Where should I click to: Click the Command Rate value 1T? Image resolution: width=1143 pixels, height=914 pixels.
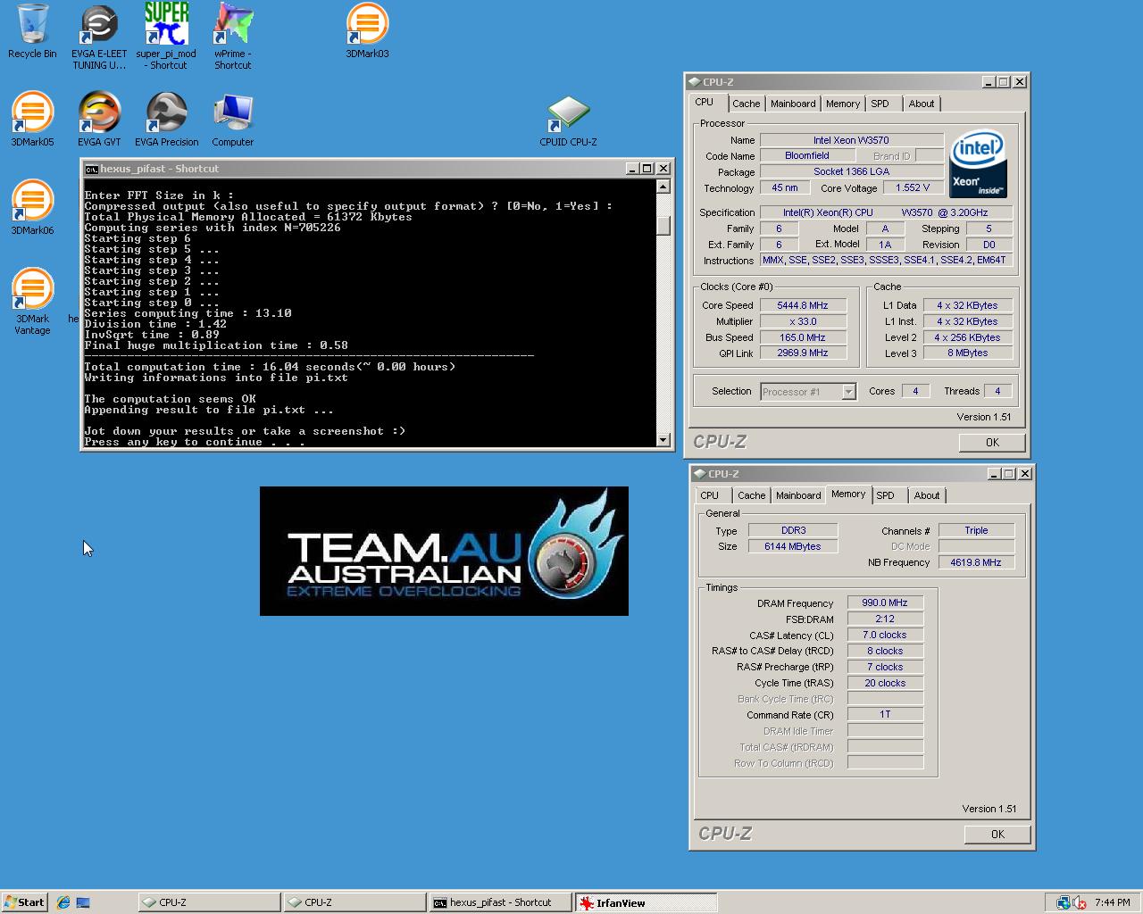tap(885, 715)
